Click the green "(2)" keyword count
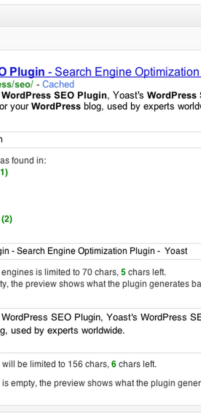The image size is (201, 416). click(7, 219)
